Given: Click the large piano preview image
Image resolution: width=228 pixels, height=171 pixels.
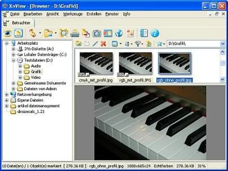Looking at the screenshot, I should 150,123.
